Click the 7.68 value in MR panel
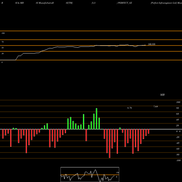Viewport: 182px width, 182px height. (x=155, y=107)
